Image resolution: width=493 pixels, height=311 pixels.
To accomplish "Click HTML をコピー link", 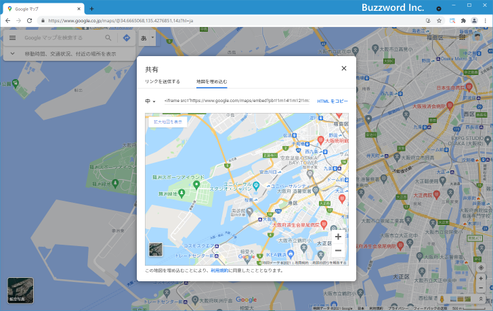I will click(x=333, y=101).
